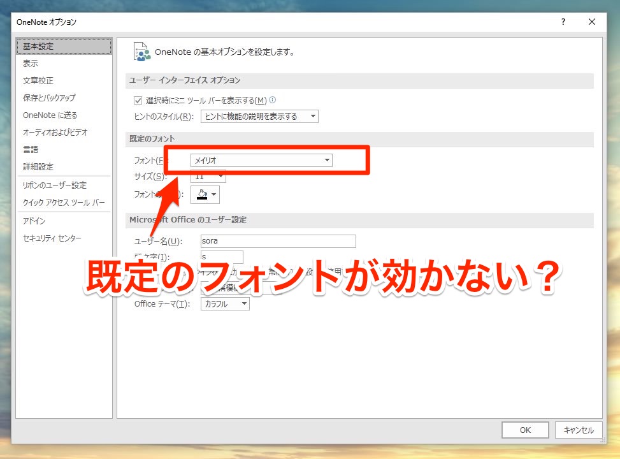Viewport: 620px width, 459px height.
Task: Click info icon beside mini toolbar option
Action: tap(273, 99)
